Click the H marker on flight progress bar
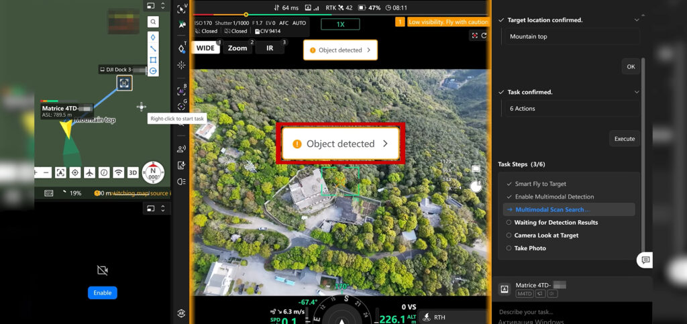 (x=246, y=15)
